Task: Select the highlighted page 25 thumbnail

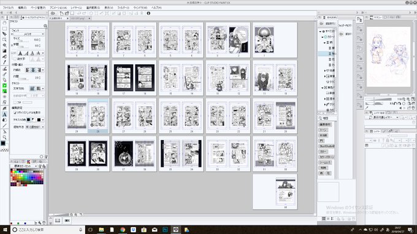Action: point(98,116)
